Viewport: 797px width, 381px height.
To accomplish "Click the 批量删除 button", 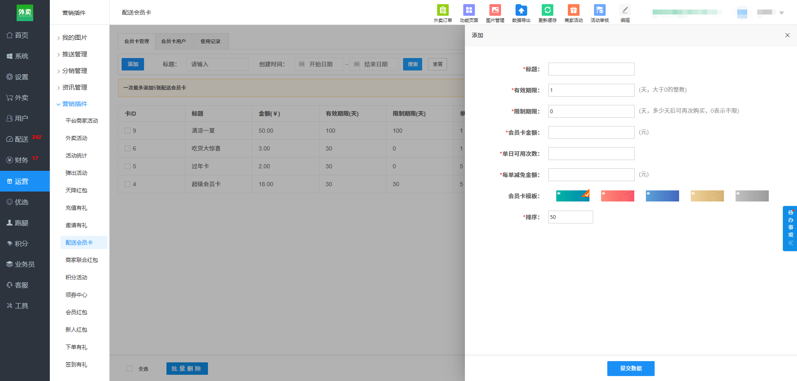I will click(x=187, y=369).
